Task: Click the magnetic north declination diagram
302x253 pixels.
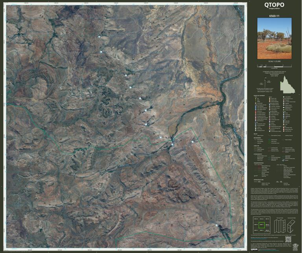Action: pos(265,83)
